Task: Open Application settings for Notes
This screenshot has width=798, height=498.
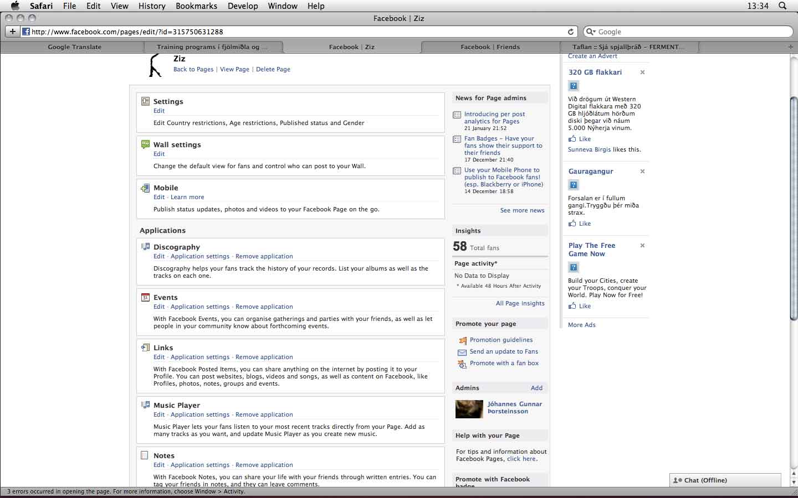Action: [200, 465]
